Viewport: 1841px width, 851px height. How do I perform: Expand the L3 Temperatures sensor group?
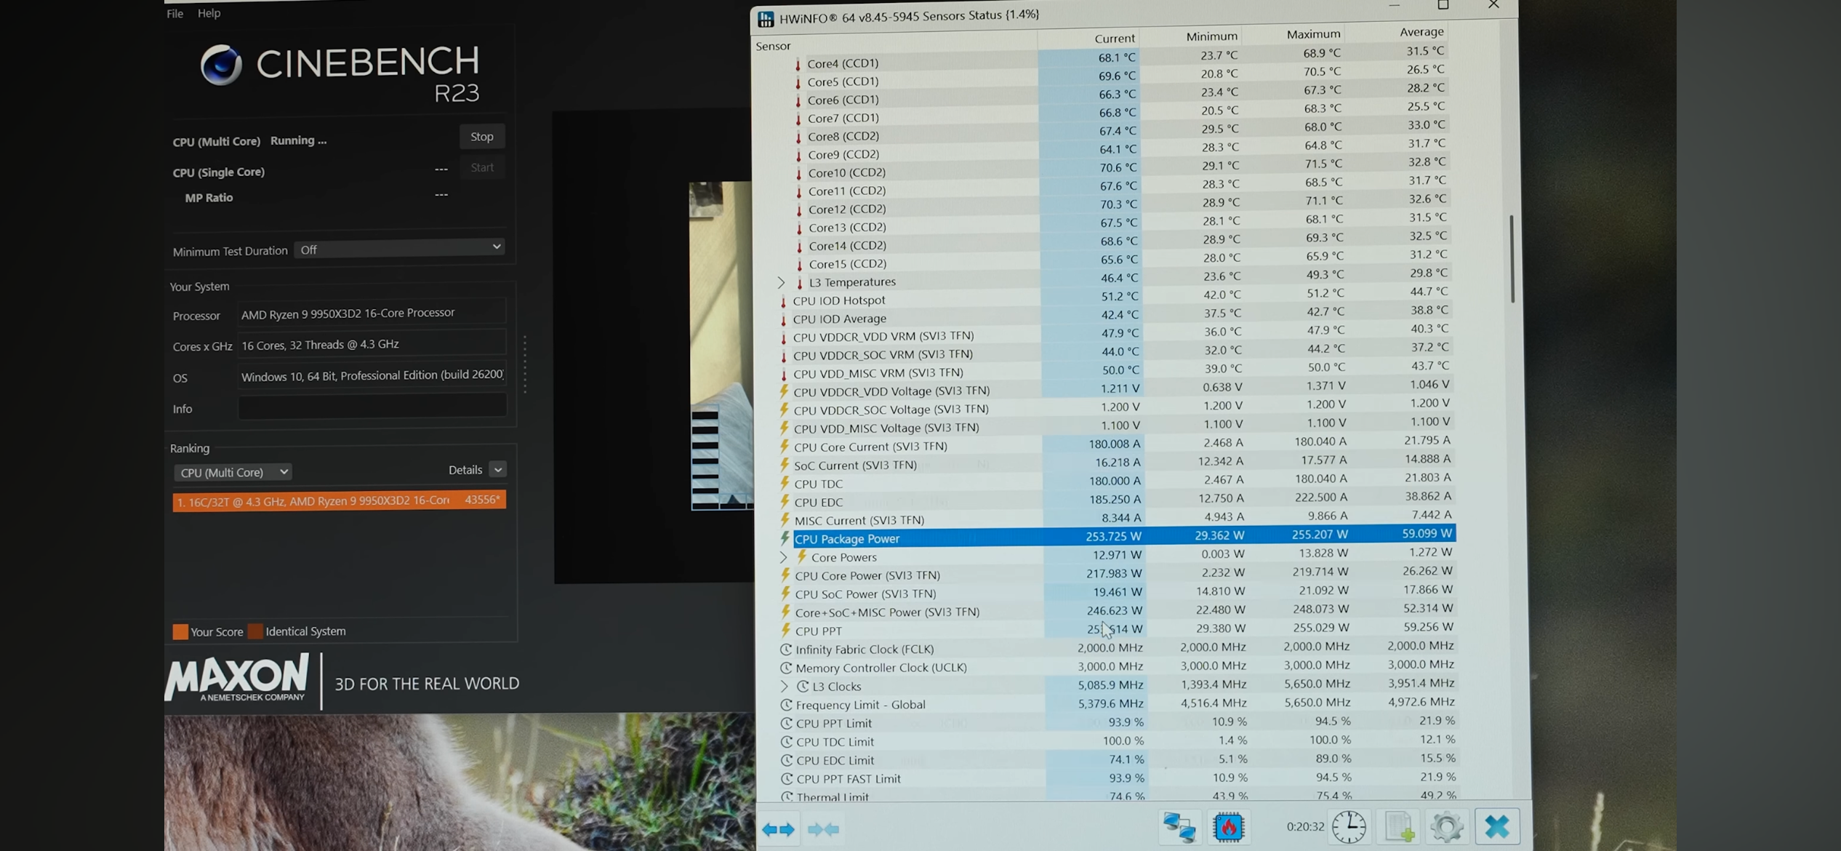[781, 282]
